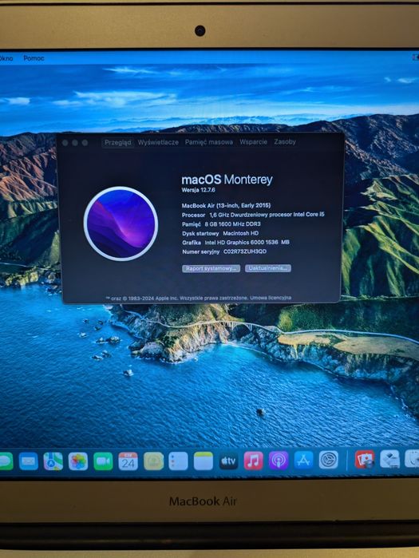This screenshot has height=558, width=419.
Task: Click the Macintosh HD startup disk text
Action: click(x=241, y=233)
